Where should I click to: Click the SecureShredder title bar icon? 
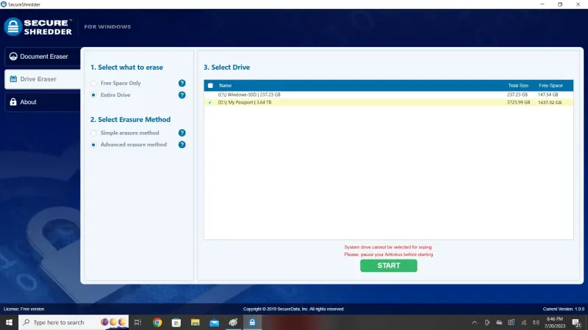[4, 4]
